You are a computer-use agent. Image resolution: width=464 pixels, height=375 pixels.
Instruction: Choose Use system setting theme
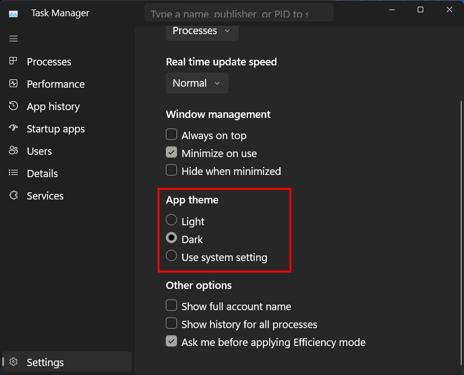click(171, 257)
